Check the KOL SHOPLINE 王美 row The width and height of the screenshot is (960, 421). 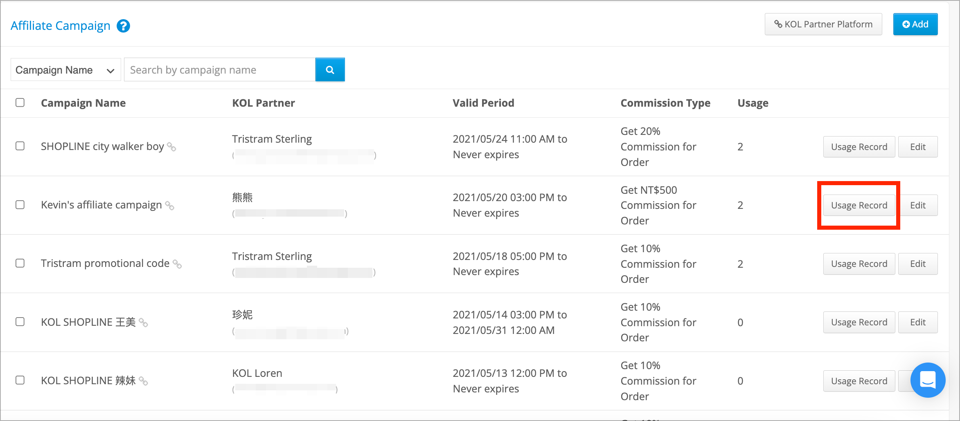click(20, 322)
